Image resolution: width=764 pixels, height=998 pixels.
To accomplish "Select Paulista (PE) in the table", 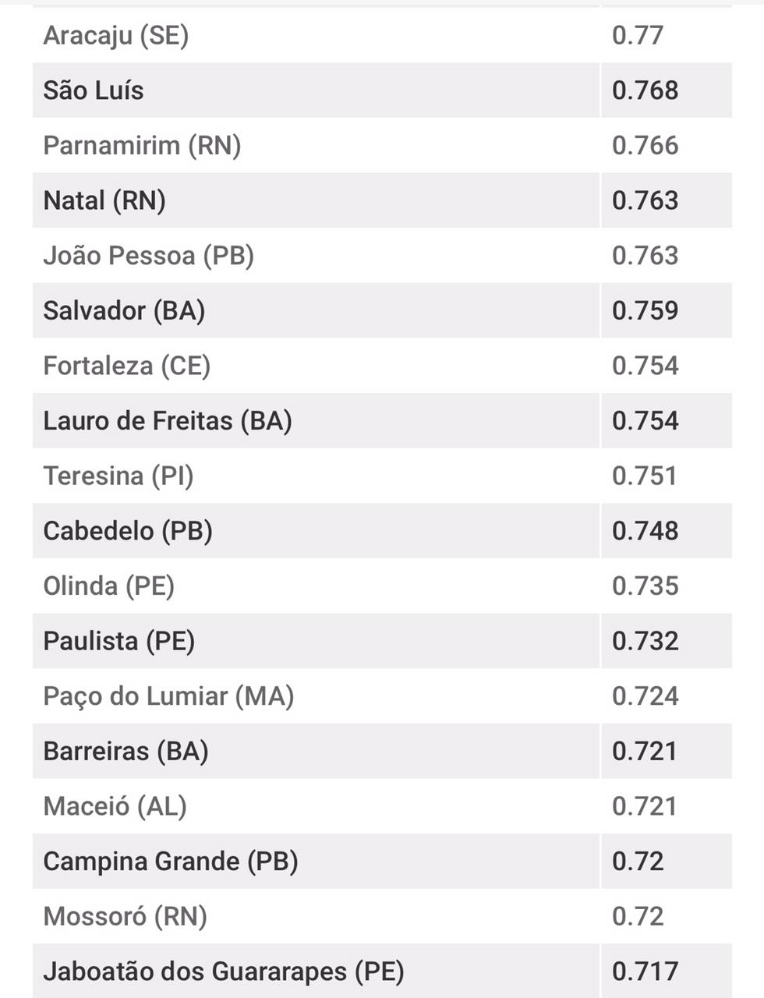I will 118,642.
